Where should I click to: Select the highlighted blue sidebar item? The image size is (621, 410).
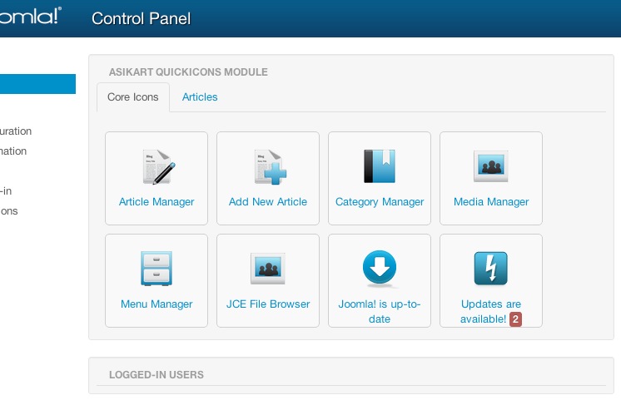tap(37, 84)
